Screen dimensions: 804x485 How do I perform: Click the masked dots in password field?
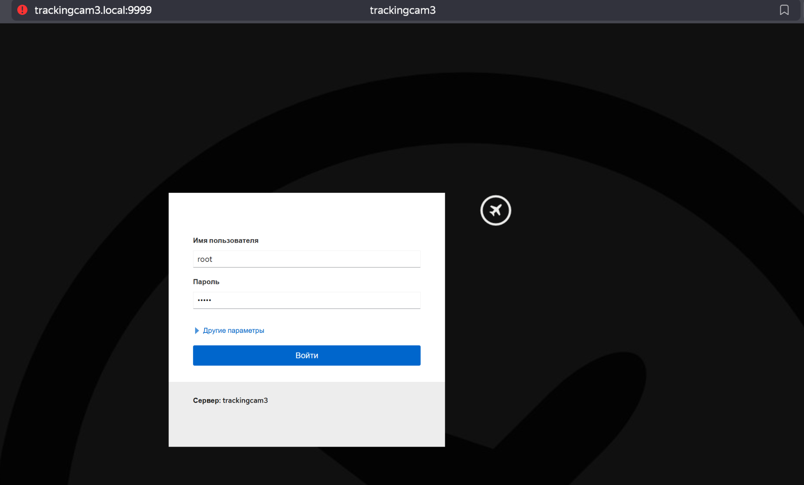click(x=204, y=300)
